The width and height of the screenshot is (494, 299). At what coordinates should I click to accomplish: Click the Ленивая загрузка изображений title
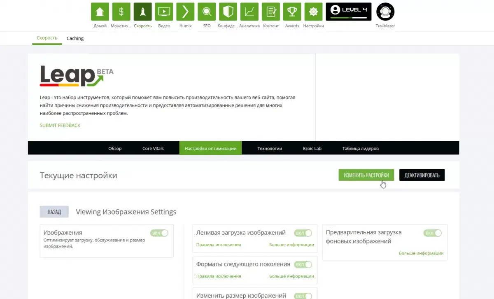click(241, 232)
